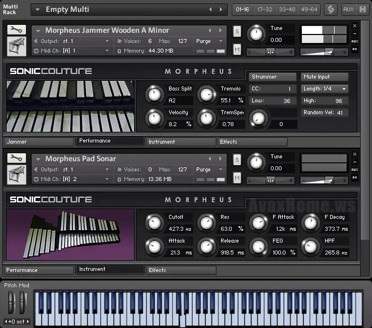Click the Random Vel value field
The image size is (372, 328).
[325, 113]
